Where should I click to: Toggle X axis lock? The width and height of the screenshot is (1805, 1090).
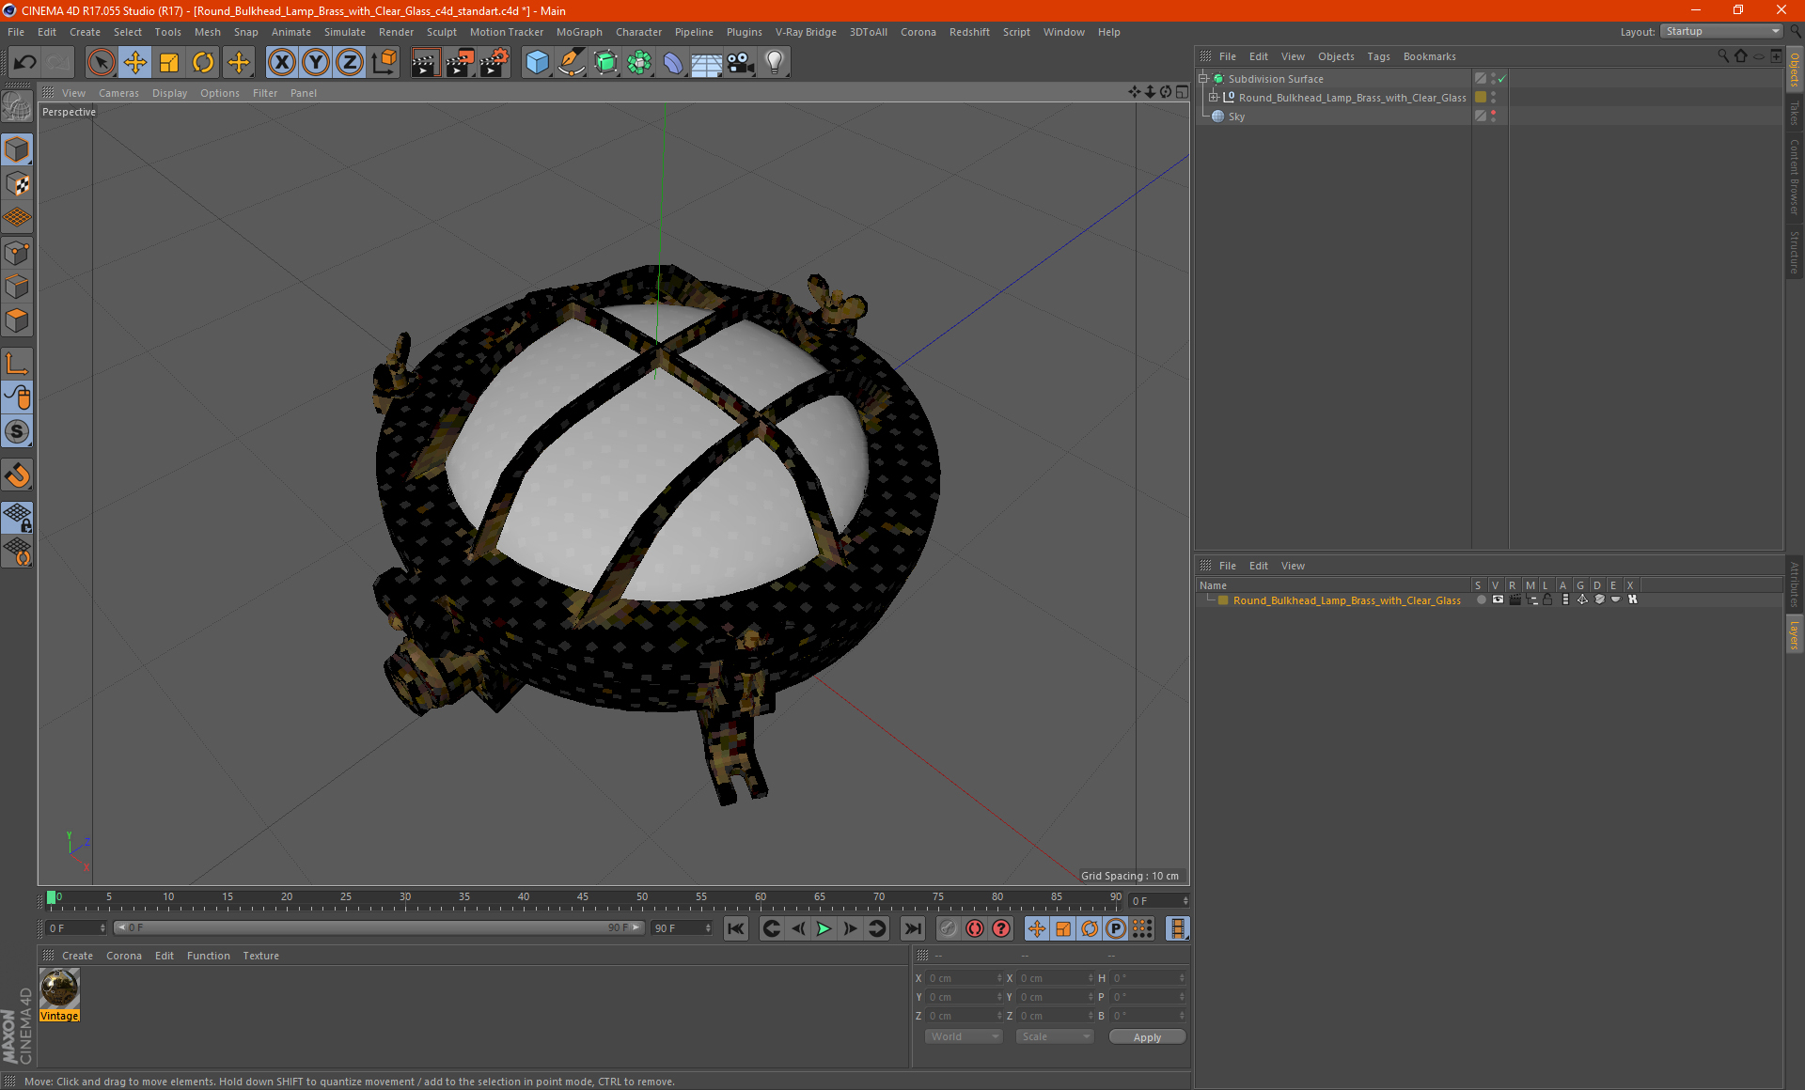coord(281,63)
